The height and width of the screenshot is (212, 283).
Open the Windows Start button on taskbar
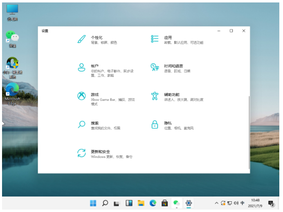pos(93,203)
